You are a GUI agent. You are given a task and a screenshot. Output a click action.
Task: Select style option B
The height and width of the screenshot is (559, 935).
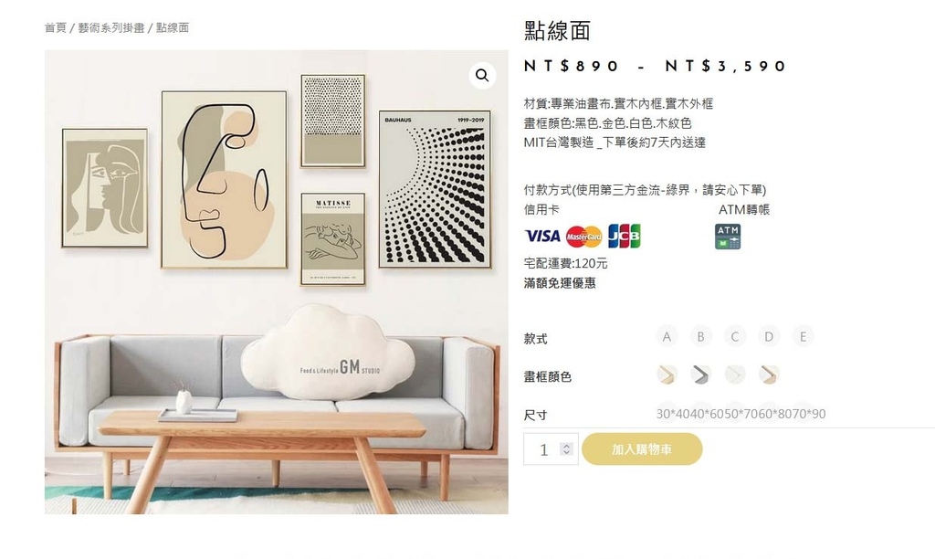pos(700,336)
